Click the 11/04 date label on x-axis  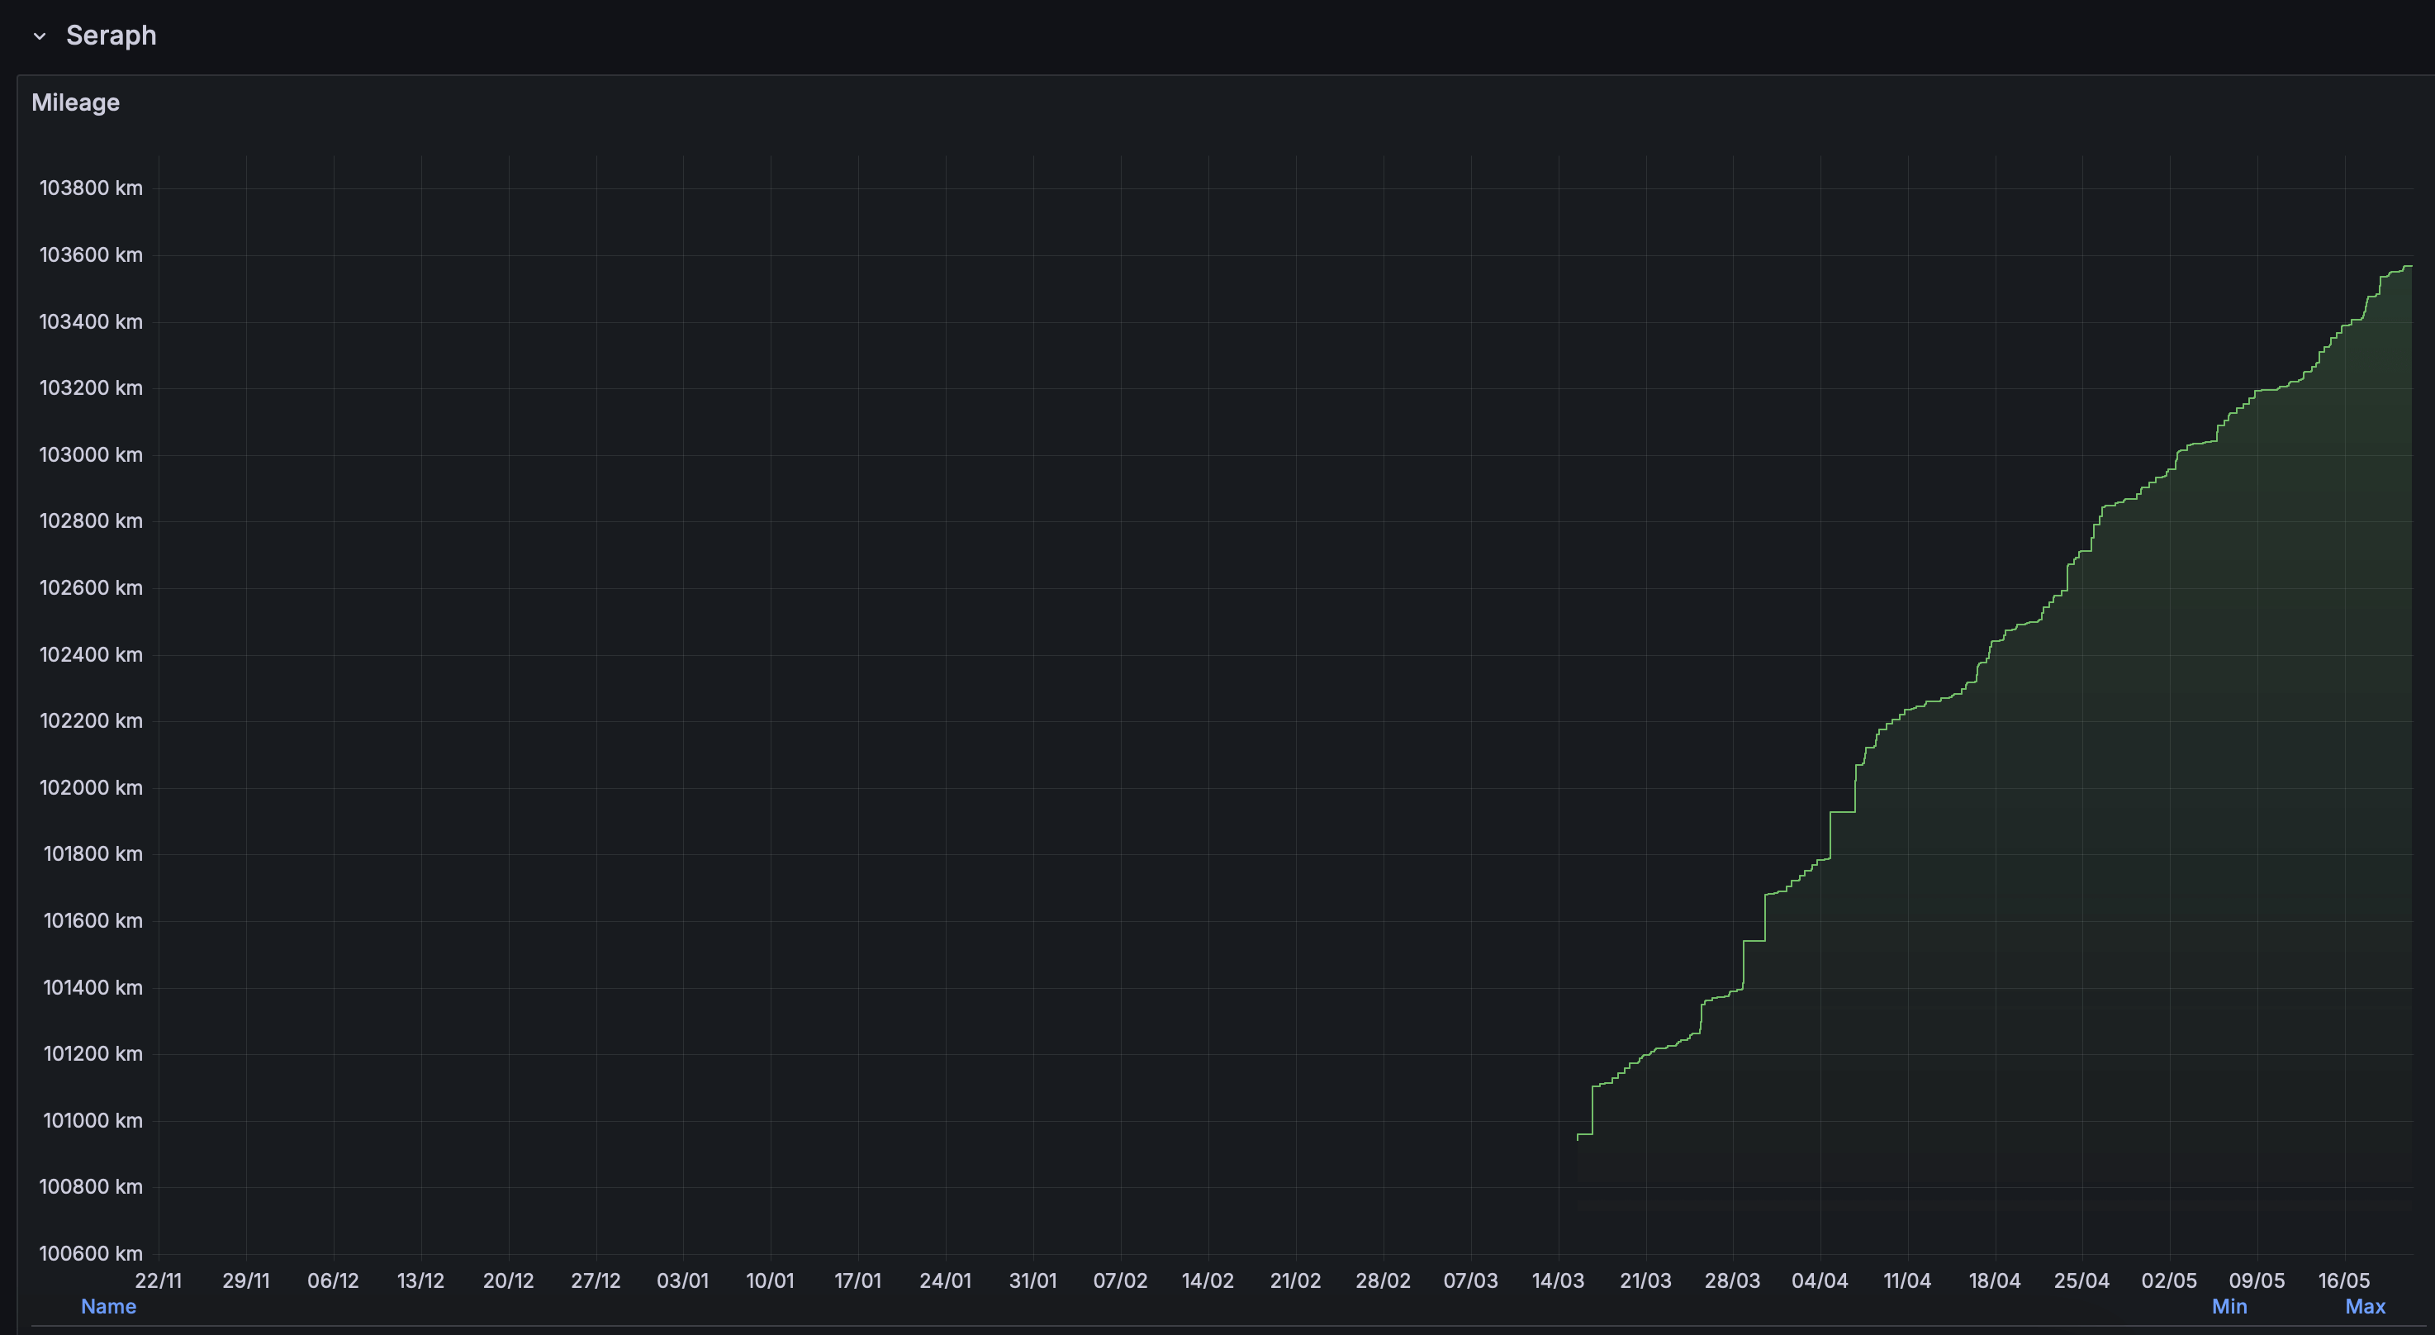pyautogui.click(x=1906, y=1280)
